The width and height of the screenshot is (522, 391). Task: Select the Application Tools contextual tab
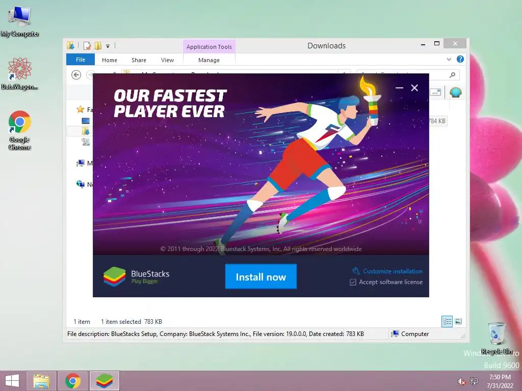pos(209,47)
